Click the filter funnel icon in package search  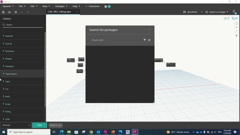145,40
